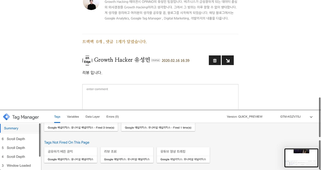Click the on Edge avatar icon
321x170 pixels.
click(x=87, y=60)
